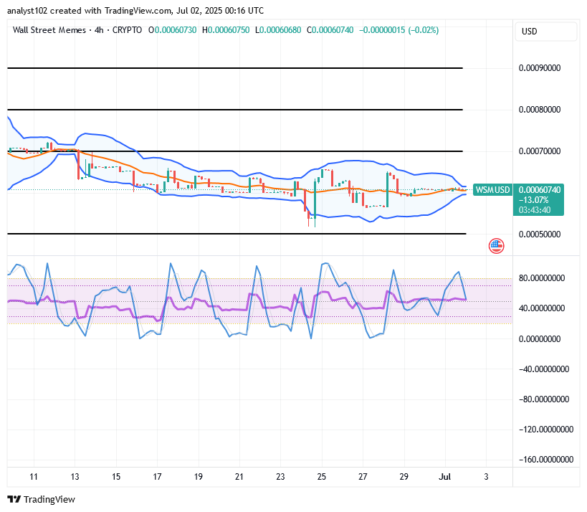Click date 27 on time axis
The width and height of the screenshot is (587, 512).
pyautogui.click(x=363, y=476)
